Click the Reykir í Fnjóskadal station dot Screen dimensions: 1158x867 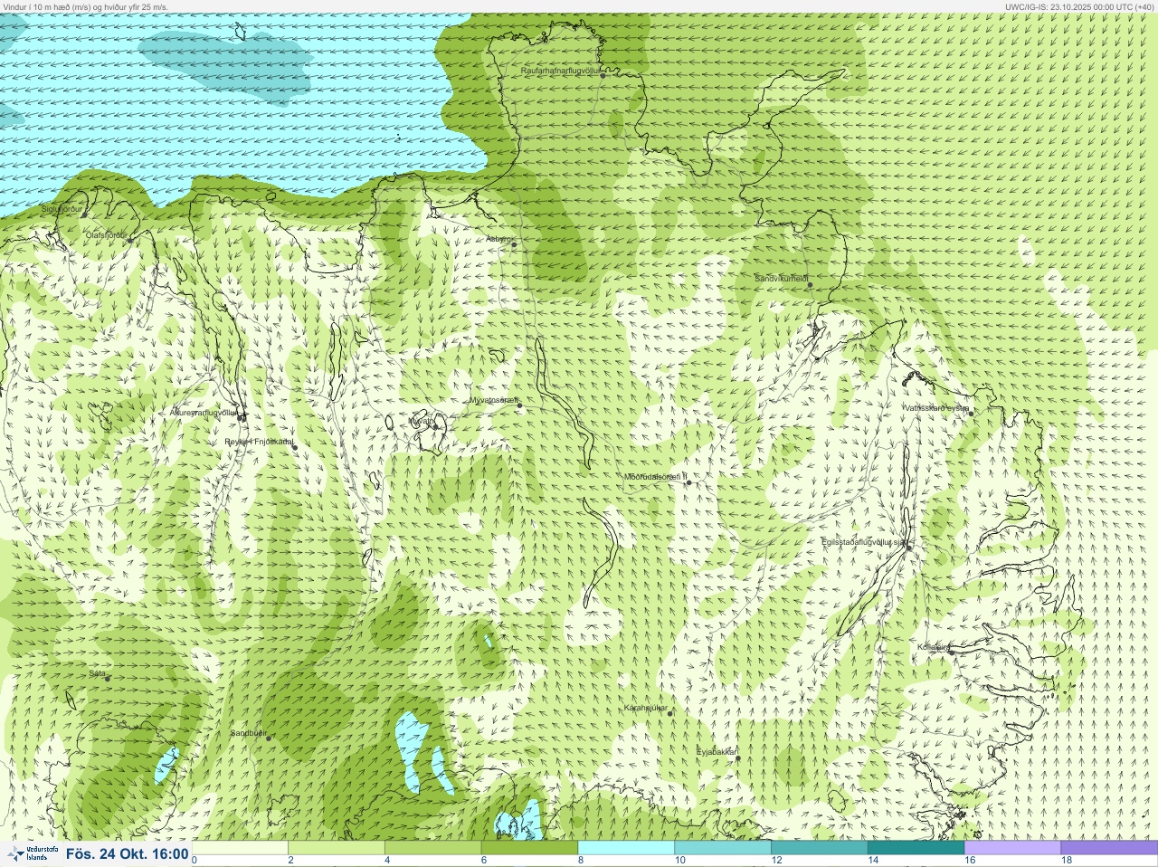tap(294, 447)
